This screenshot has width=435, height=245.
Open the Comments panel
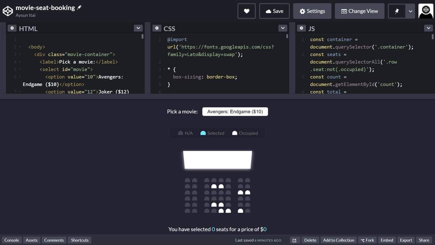point(54,240)
